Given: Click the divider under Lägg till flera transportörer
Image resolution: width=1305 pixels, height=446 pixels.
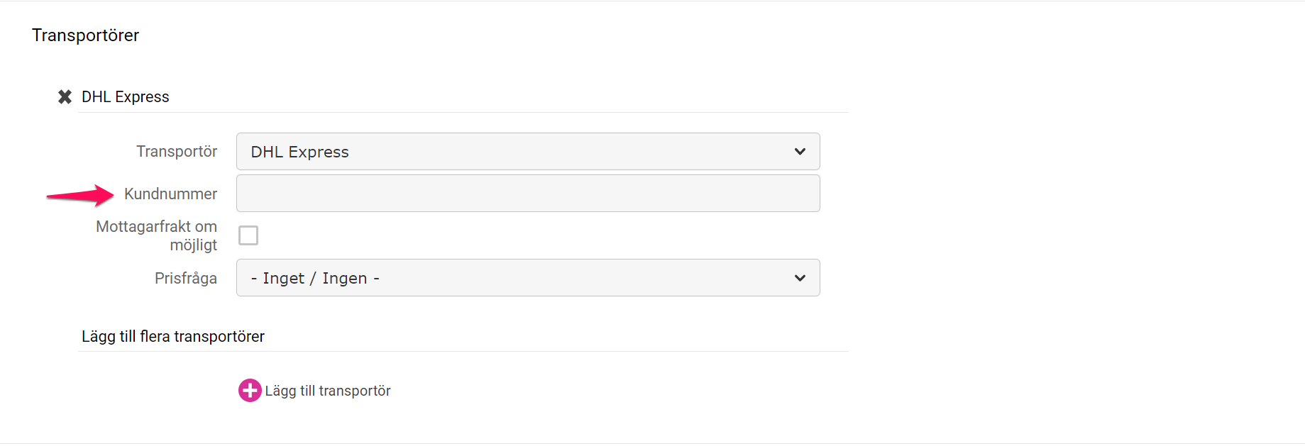Looking at the screenshot, I should point(463,351).
